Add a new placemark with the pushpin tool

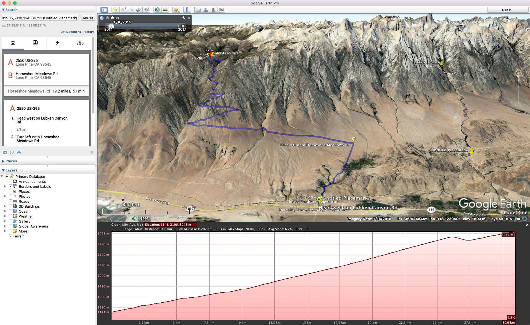(115, 10)
